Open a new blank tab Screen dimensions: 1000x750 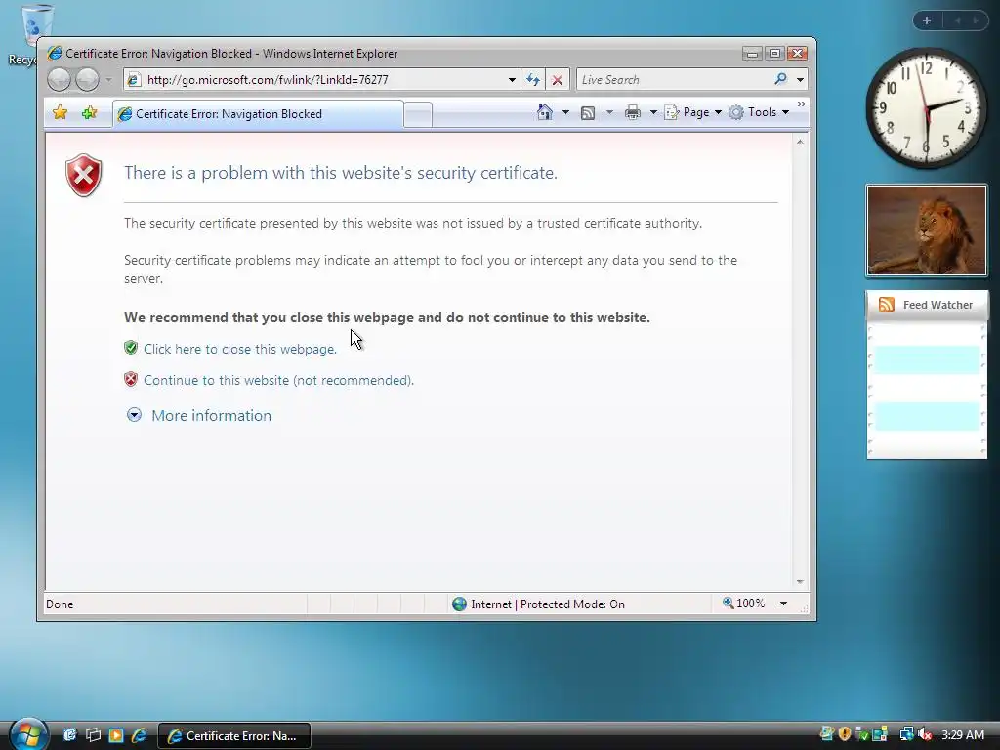[418, 115]
